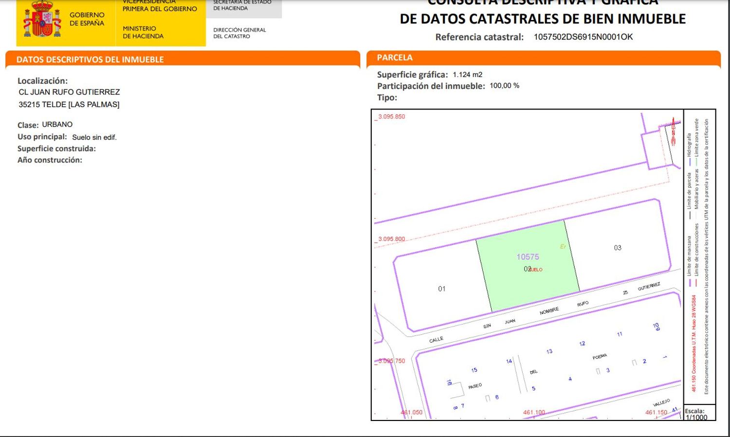Click the '461.050' coordinate label

click(412, 413)
